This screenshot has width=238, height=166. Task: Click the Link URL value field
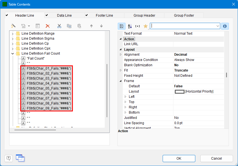(x=199, y=44)
